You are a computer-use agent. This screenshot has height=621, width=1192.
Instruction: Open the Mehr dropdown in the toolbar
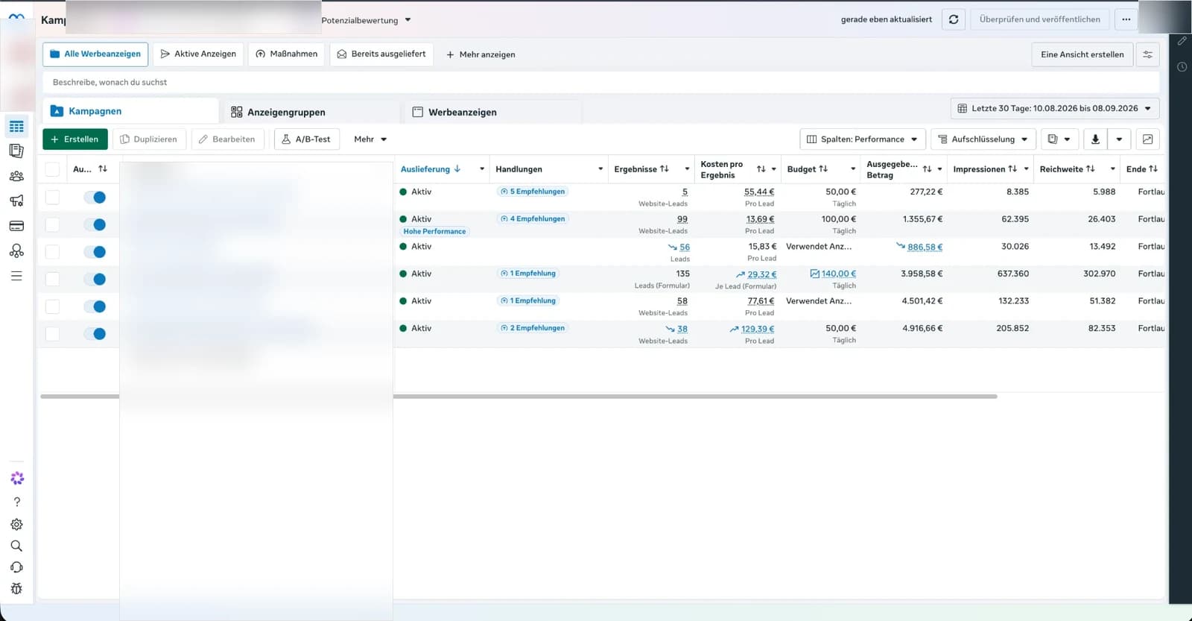click(x=370, y=139)
